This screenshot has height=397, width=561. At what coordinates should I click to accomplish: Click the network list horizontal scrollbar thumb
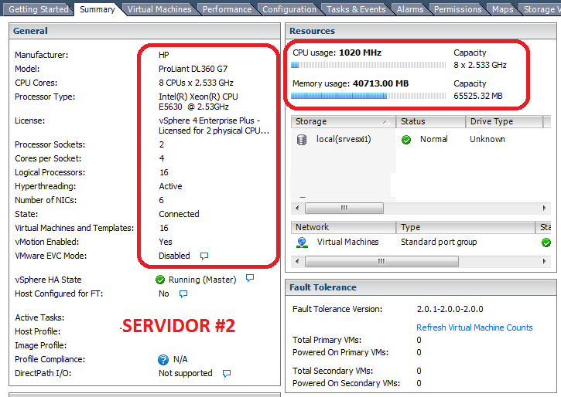coord(381,261)
